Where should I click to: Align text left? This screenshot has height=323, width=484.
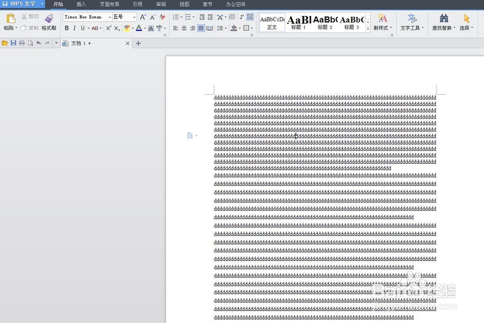(176, 28)
